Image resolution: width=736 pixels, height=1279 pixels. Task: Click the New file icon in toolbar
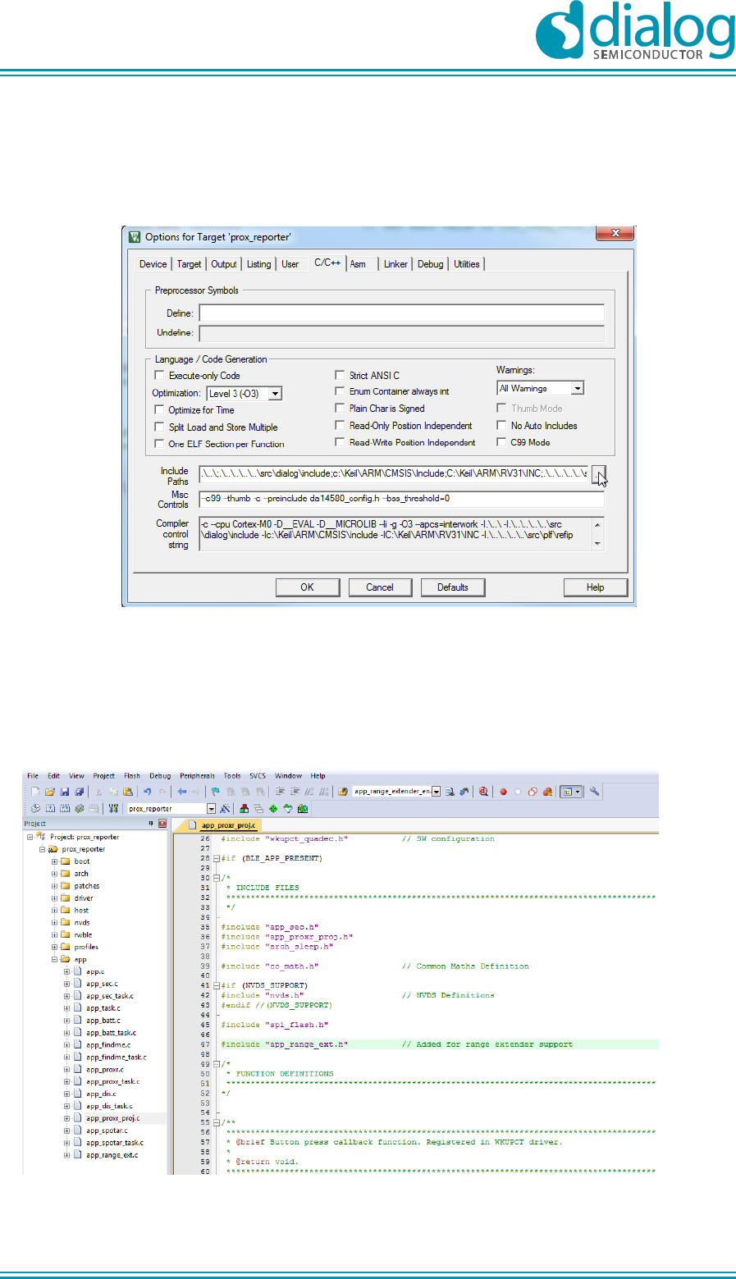35,792
